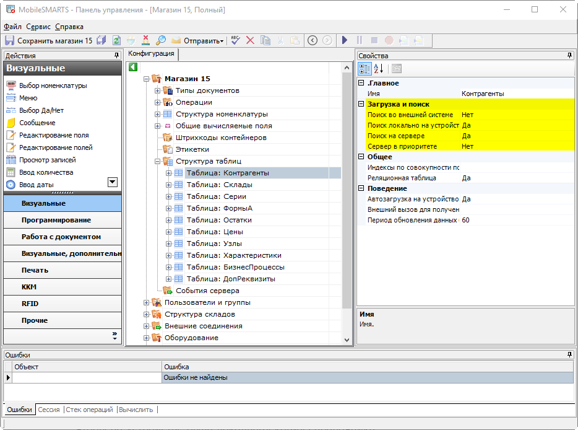578x430 pixels.
Task: Click the Ввод количества calculator icon
Action: point(11,172)
